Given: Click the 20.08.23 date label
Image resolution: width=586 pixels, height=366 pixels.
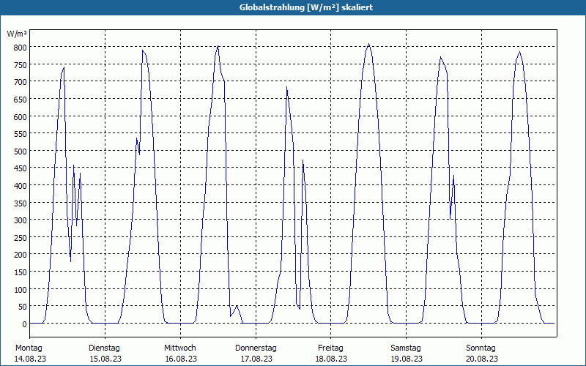Looking at the screenshot, I should click(482, 359).
